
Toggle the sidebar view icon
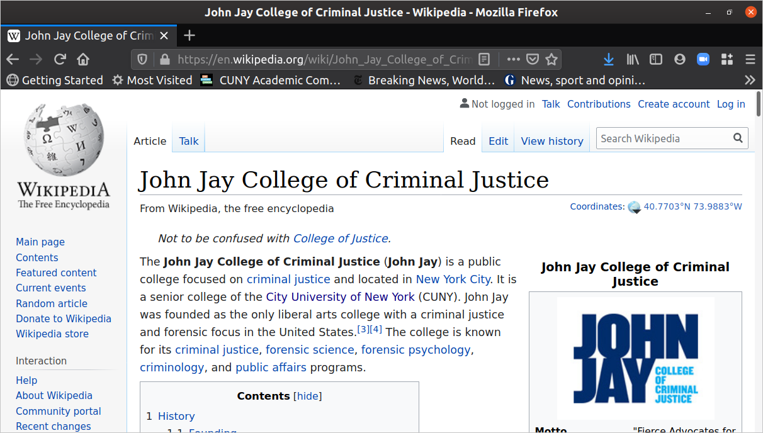(x=656, y=59)
